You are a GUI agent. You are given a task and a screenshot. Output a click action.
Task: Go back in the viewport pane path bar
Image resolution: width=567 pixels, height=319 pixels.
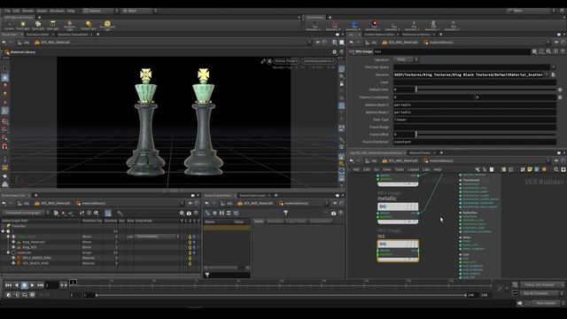click(4, 43)
